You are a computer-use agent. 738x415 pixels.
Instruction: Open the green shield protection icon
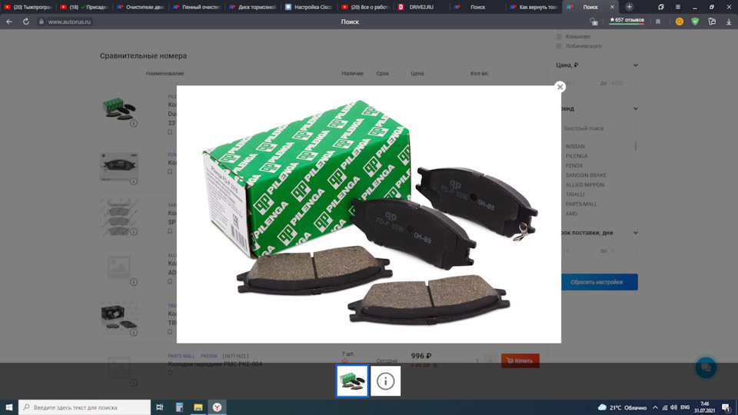tap(695, 22)
